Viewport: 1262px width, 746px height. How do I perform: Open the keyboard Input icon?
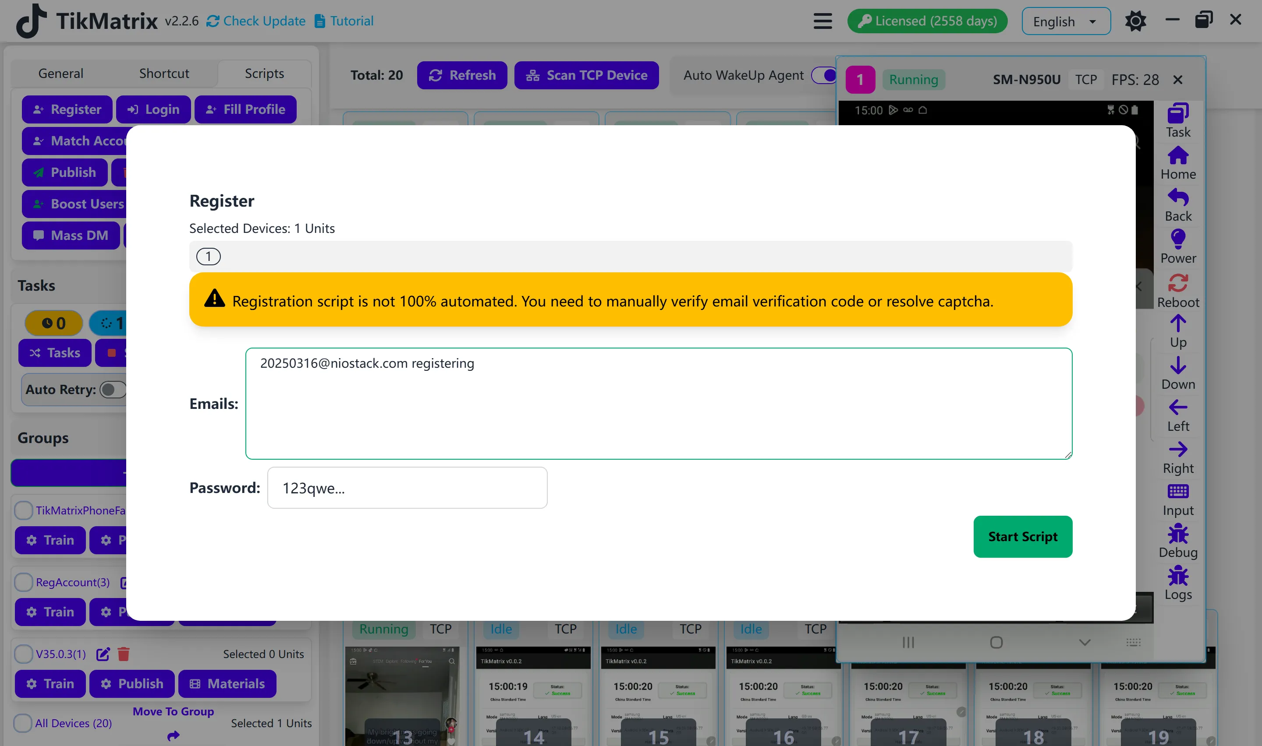(x=1177, y=492)
